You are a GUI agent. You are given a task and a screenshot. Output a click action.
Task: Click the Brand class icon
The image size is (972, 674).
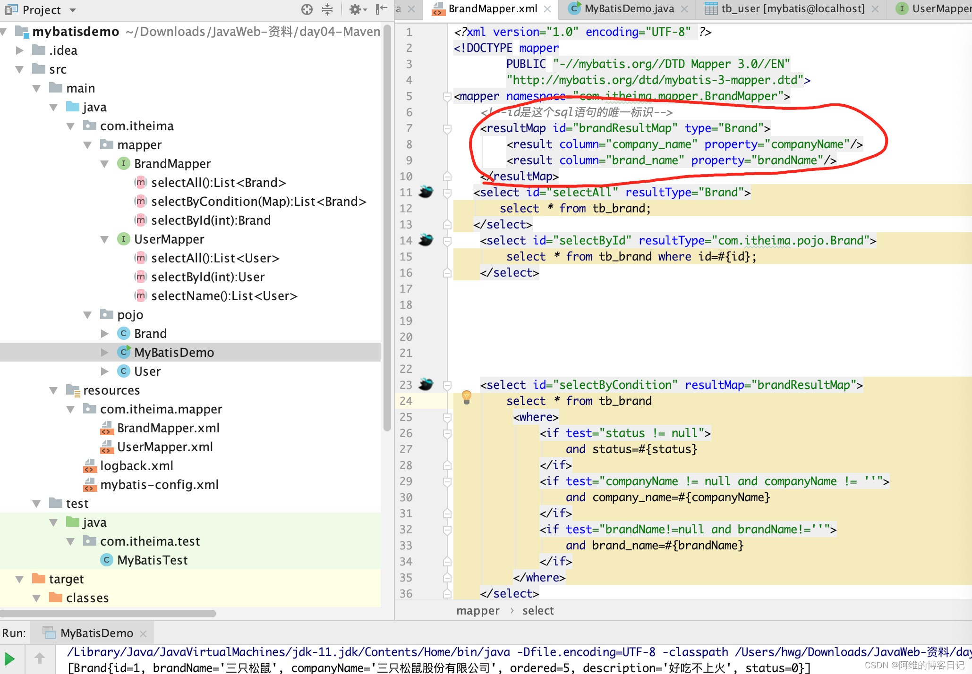tap(123, 333)
